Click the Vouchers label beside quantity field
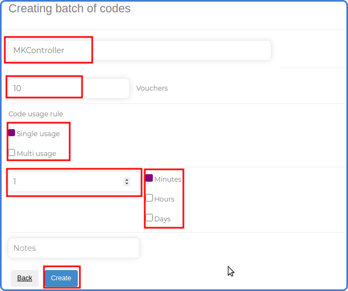Image resolution: width=348 pixels, height=291 pixels. tap(152, 88)
